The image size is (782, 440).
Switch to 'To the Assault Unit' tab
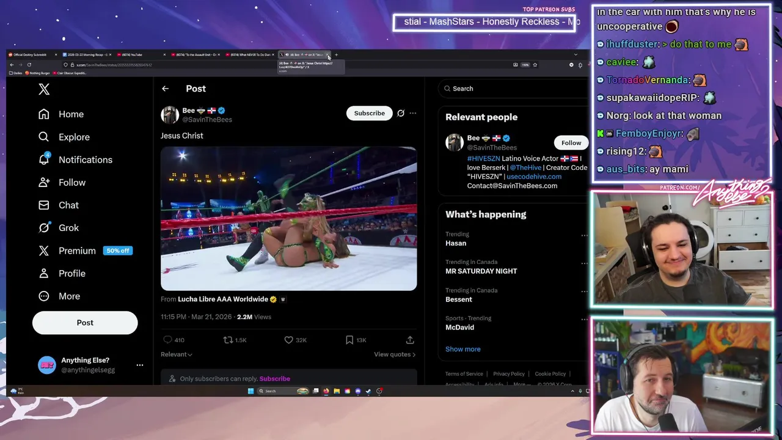[x=196, y=55]
